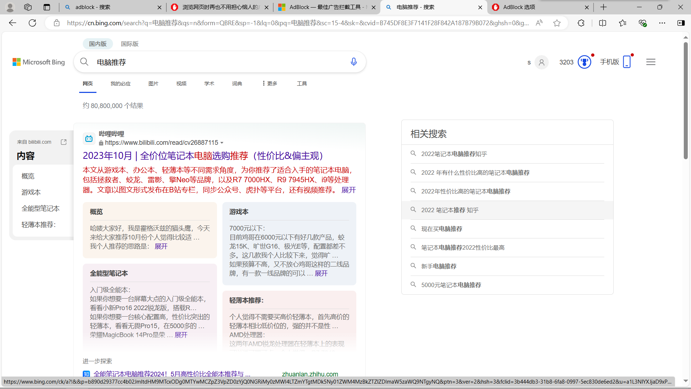This screenshot has height=389, width=691.
Task: Open the vertical tab actions menu icon
Action: click(47, 7)
